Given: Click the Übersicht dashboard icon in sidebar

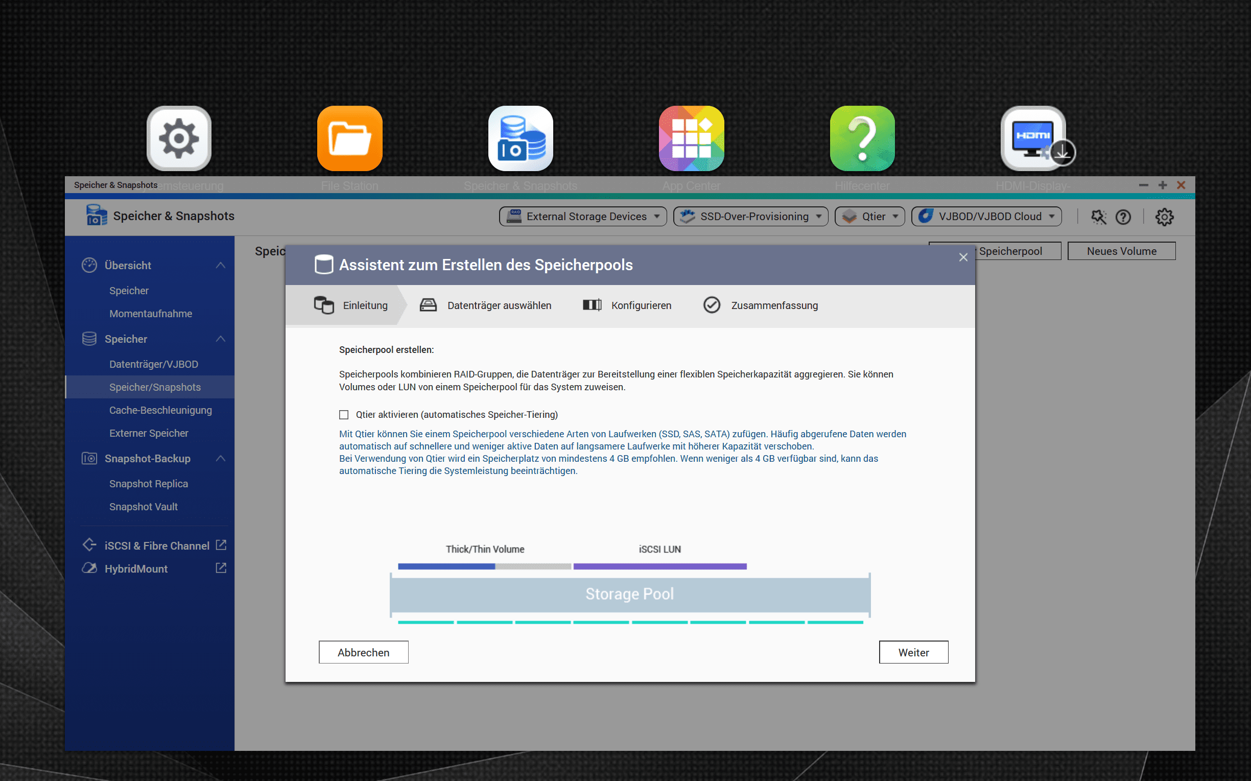Looking at the screenshot, I should click(89, 265).
